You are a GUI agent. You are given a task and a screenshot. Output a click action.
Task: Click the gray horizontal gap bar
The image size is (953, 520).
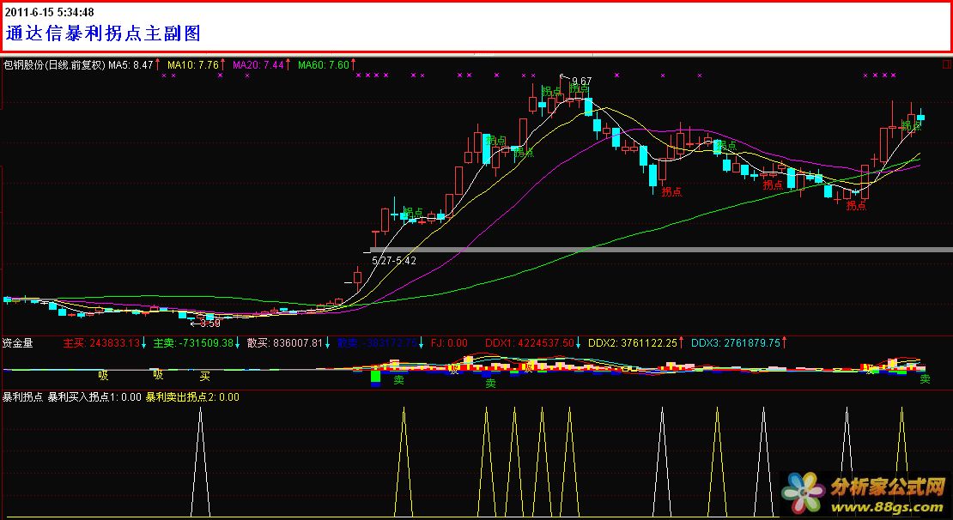tap(661, 250)
